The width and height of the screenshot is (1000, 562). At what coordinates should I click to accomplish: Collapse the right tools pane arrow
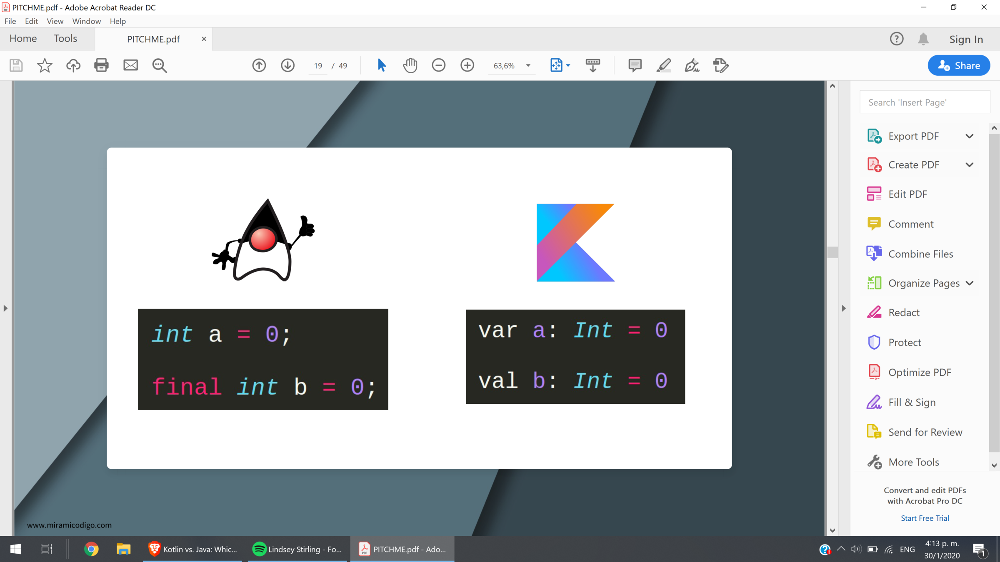(x=844, y=308)
